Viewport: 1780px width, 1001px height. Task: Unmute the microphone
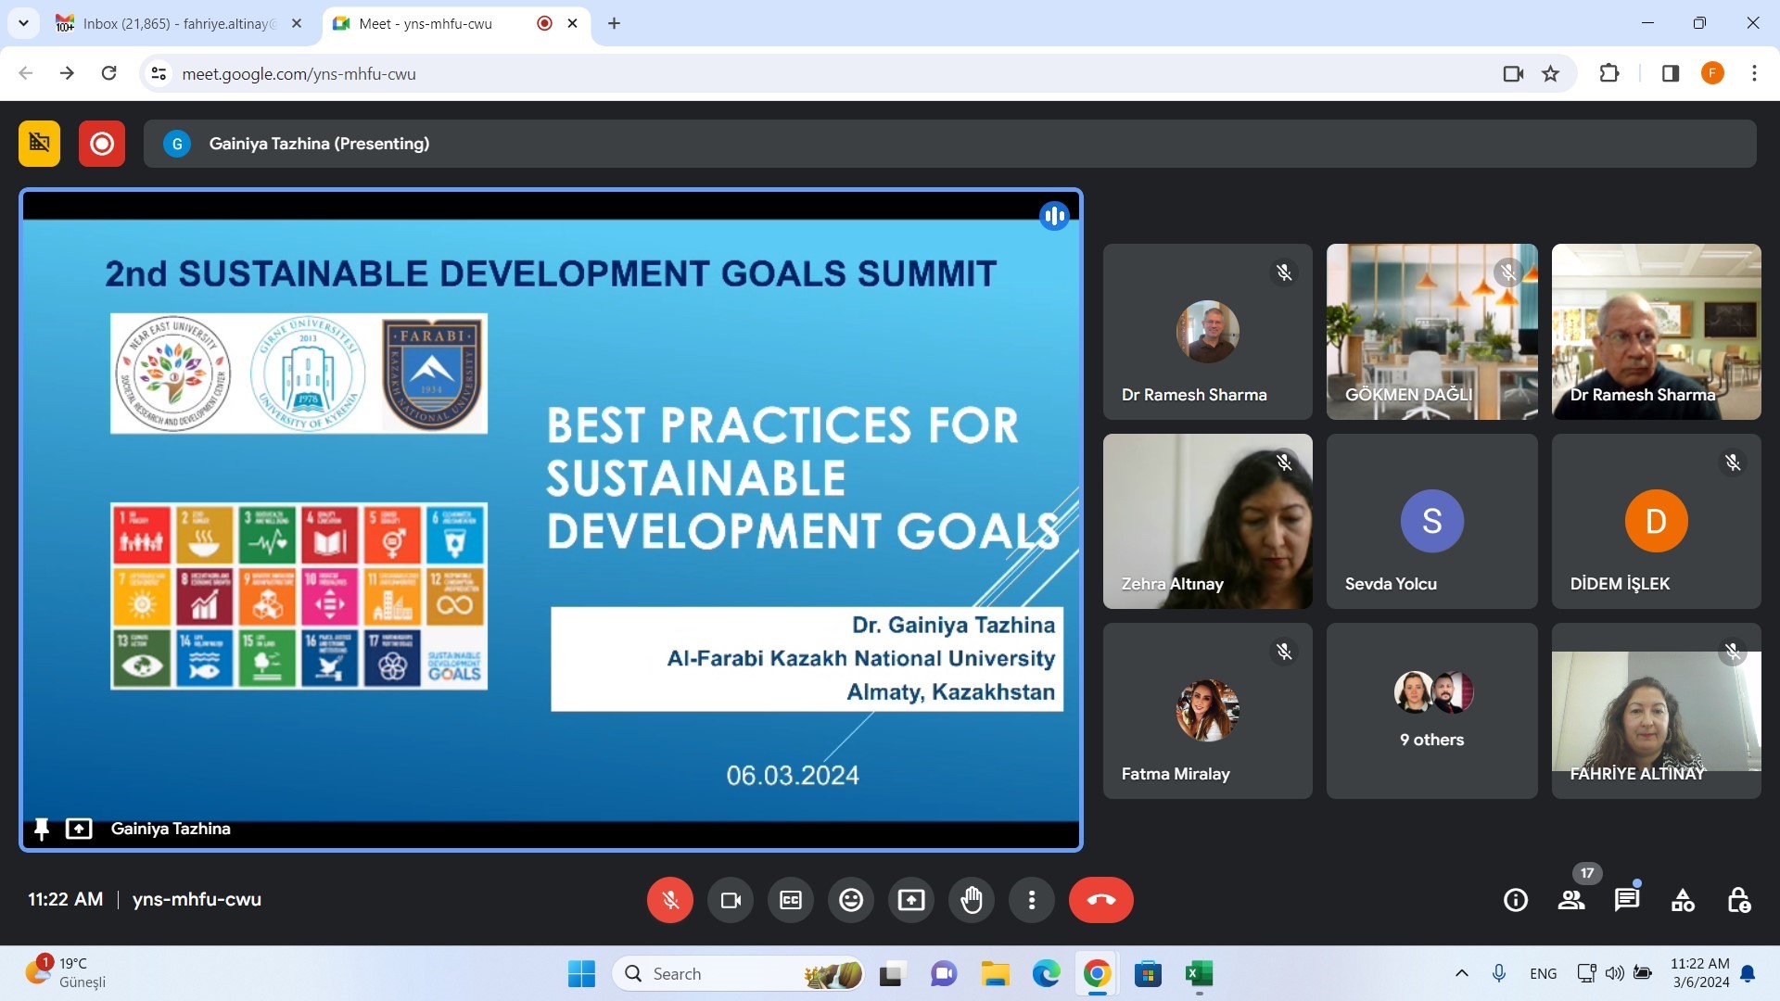coord(669,900)
